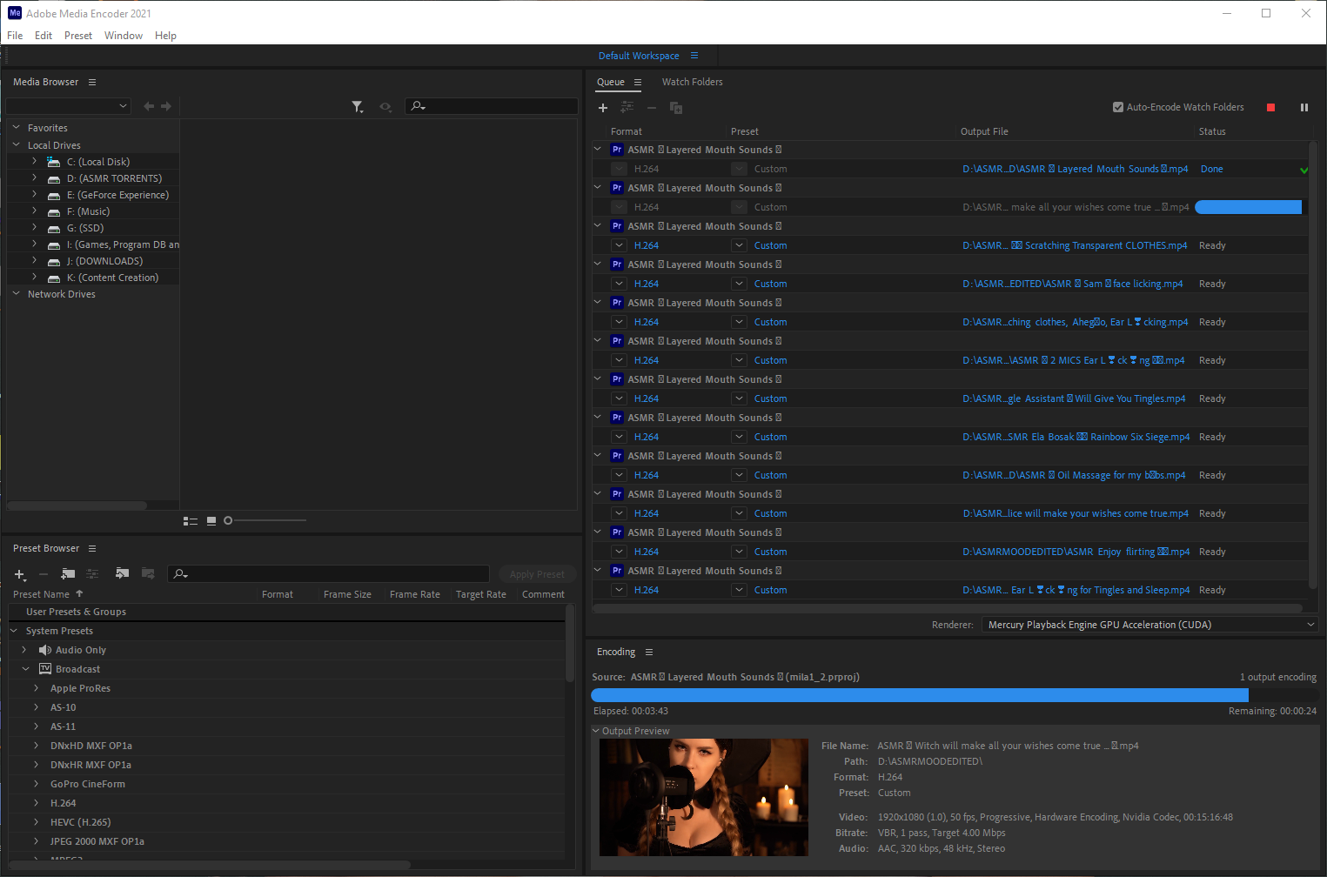The image size is (1327, 877).
Task: Select the D: (ASMR TORRENTS) drive icon
Action: (54, 179)
